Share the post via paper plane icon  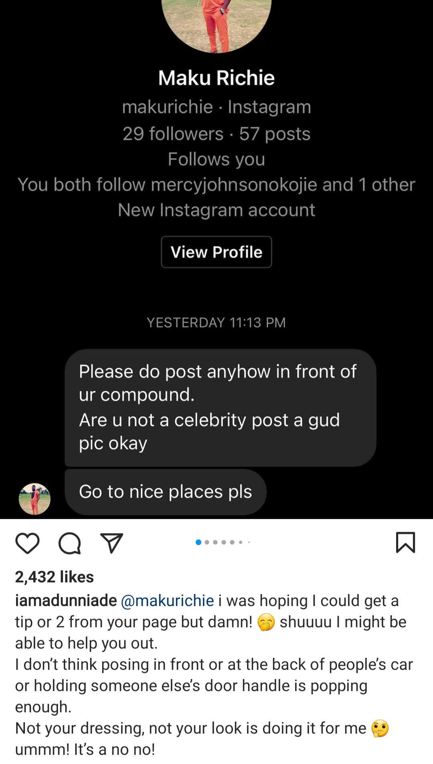(x=111, y=543)
